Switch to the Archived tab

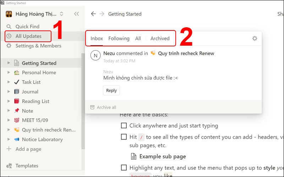(x=160, y=38)
